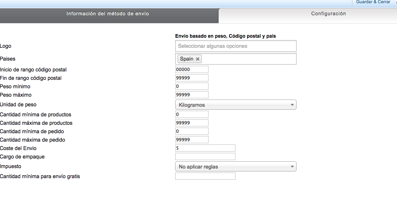Click the empty Cargo de empaque field
Image resolution: width=397 pixels, height=201 pixels.
(x=205, y=156)
